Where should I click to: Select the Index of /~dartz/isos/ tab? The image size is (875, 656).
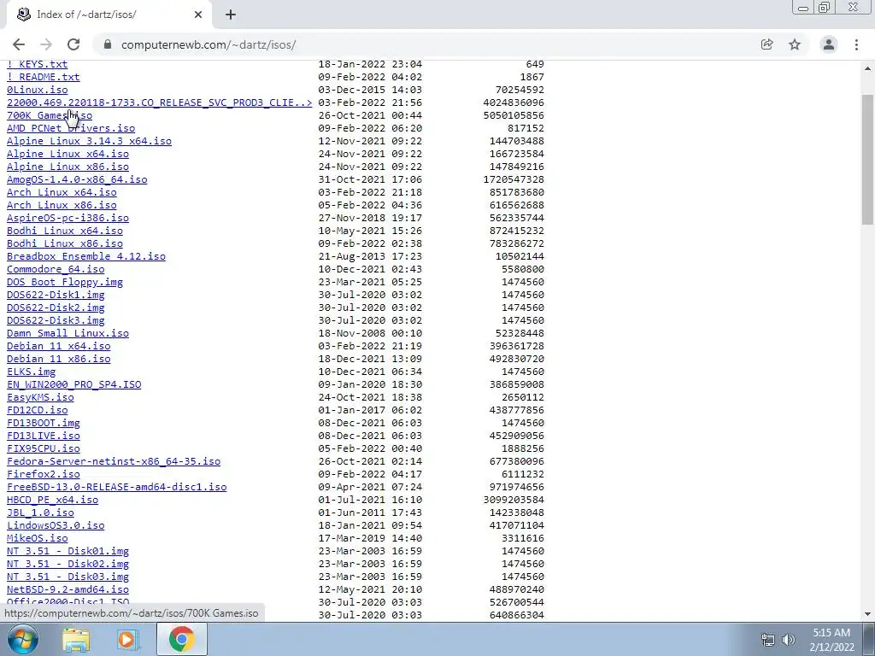109,15
